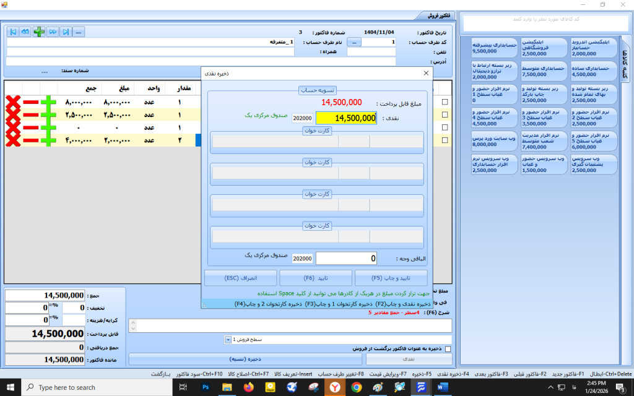
Task: Click the green plus new-invoice icon in toolbar
Action: 39,32
